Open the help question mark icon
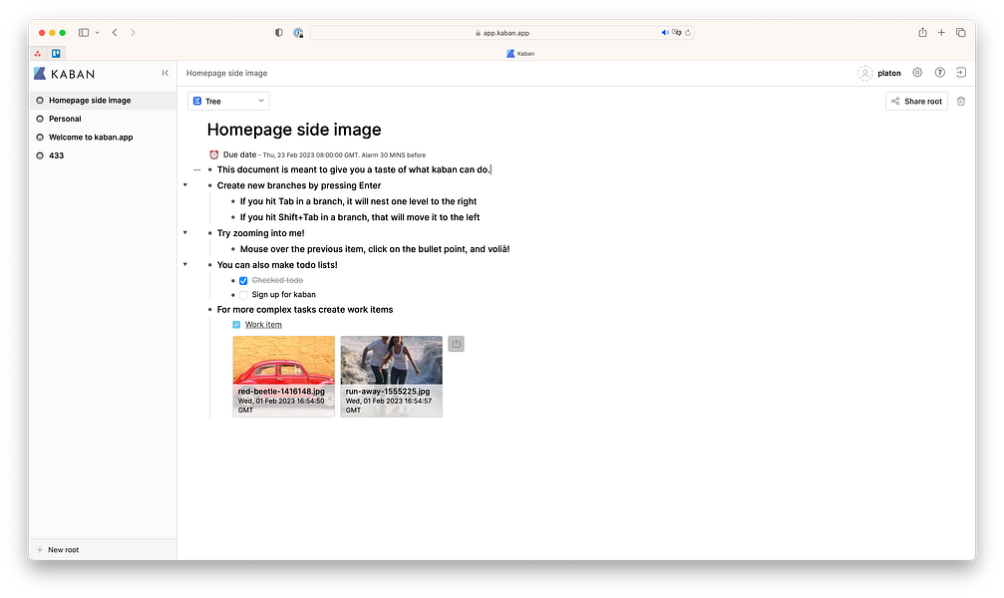 939,73
